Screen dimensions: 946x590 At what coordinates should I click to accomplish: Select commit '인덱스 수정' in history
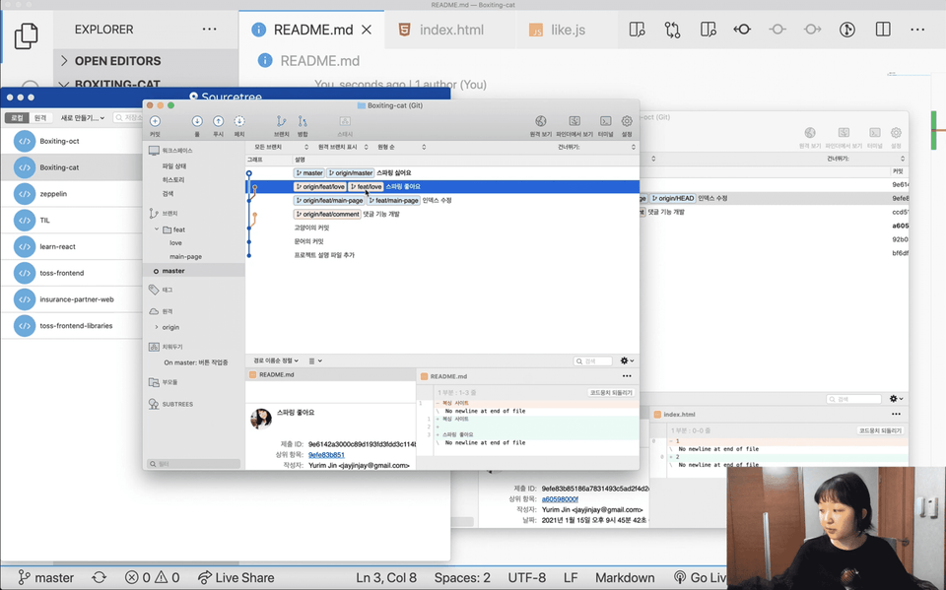click(x=442, y=200)
